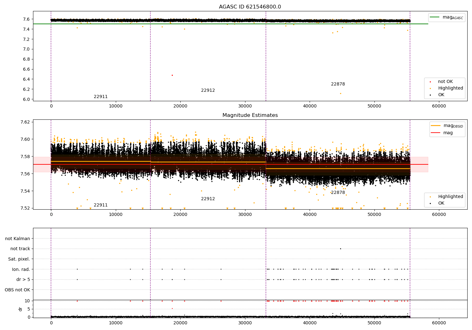Click the rotated 'dr' y-axis label

[x=20, y=309]
